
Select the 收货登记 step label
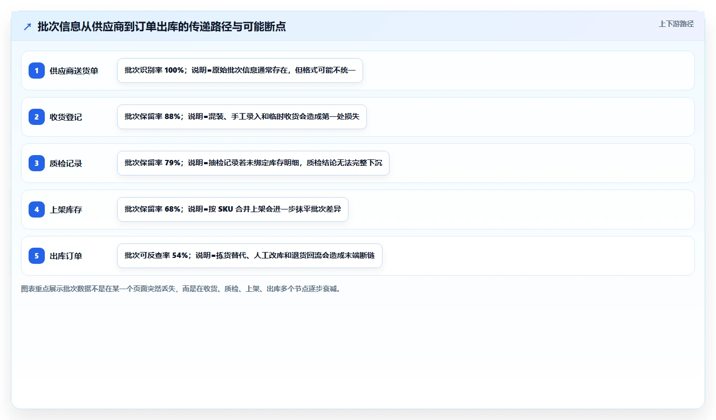coord(66,117)
